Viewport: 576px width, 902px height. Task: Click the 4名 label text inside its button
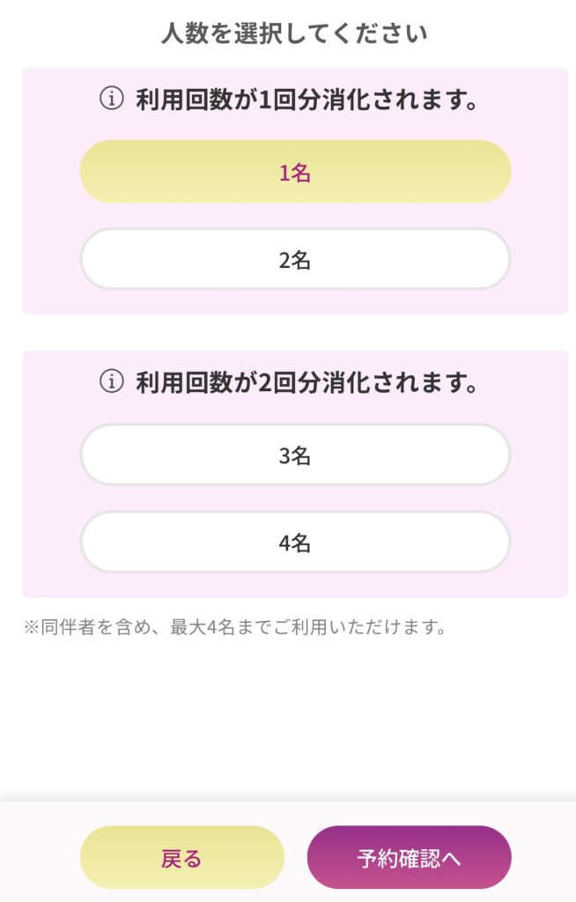pyautogui.click(x=295, y=543)
